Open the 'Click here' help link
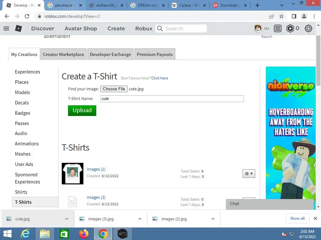Viewport: 321px width, 240px height. tap(160, 78)
